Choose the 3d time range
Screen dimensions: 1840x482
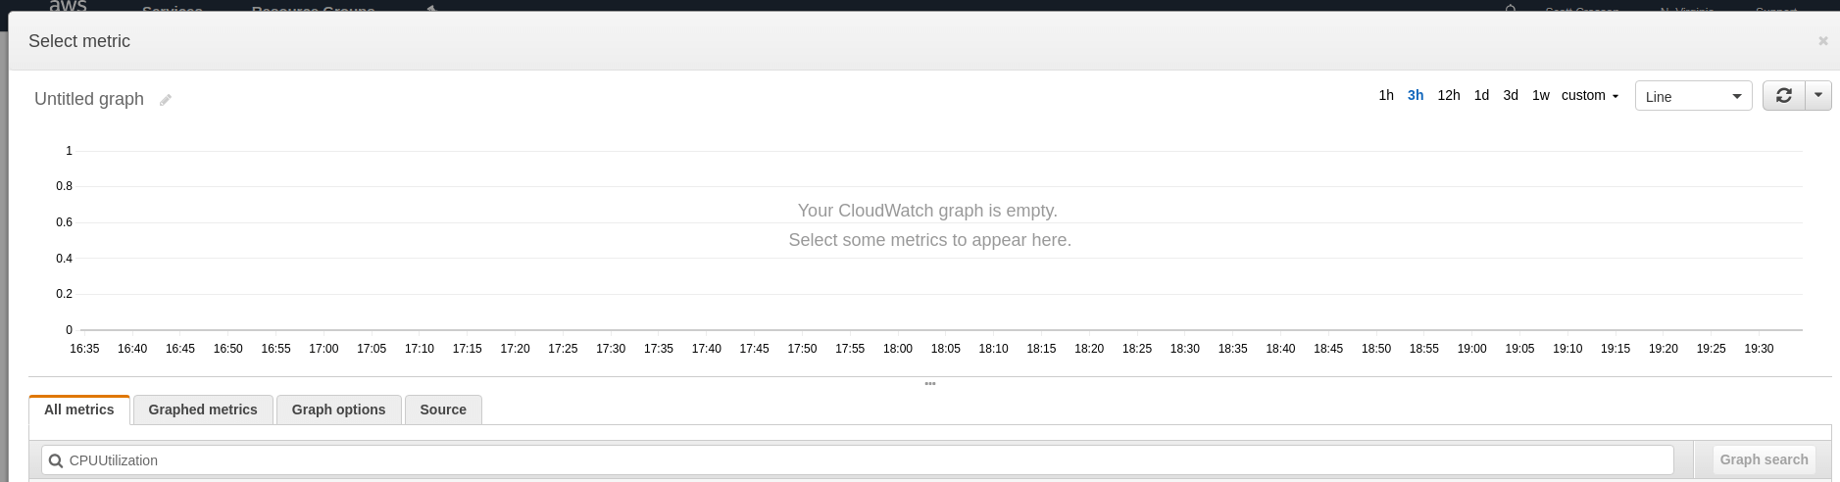[x=1511, y=96]
